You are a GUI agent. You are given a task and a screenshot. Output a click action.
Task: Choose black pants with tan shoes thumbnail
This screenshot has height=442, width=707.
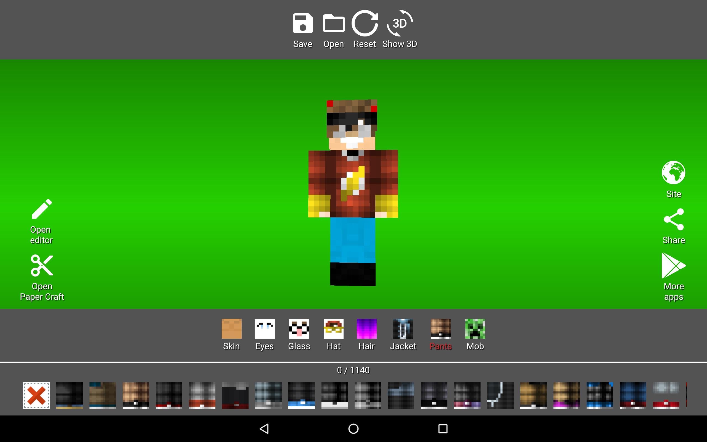click(70, 395)
